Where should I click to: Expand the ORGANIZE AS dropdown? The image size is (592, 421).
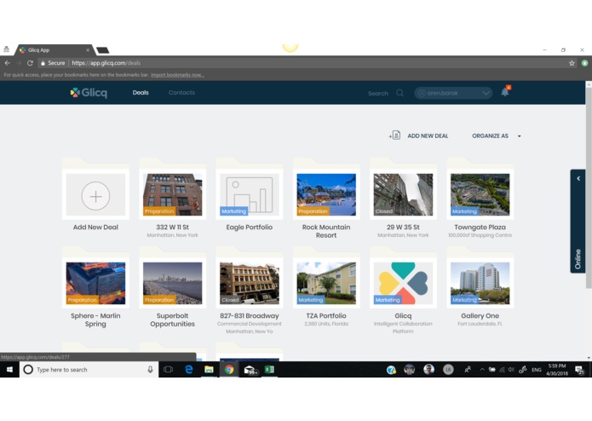click(x=496, y=136)
